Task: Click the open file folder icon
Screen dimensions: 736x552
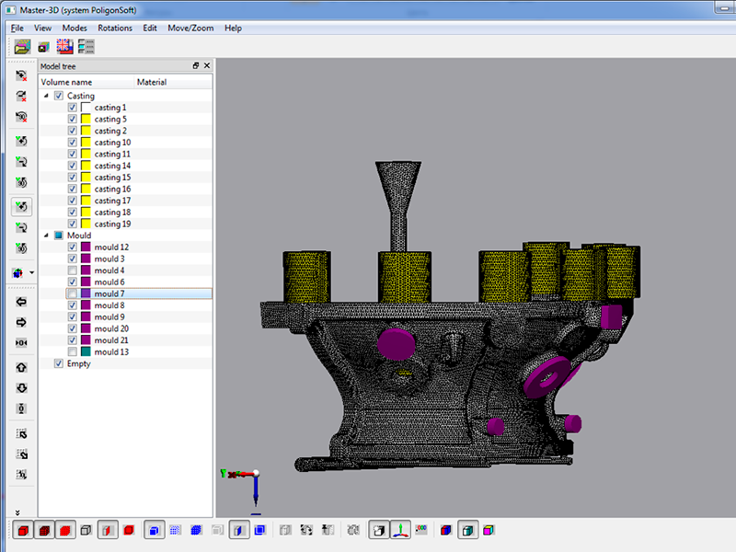Action: click(x=22, y=46)
